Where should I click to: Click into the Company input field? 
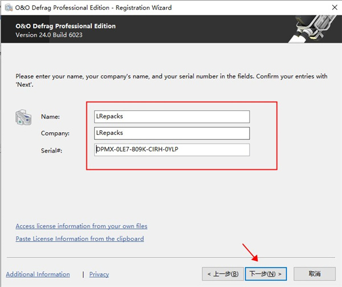pyautogui.click(x=172, y=133)
